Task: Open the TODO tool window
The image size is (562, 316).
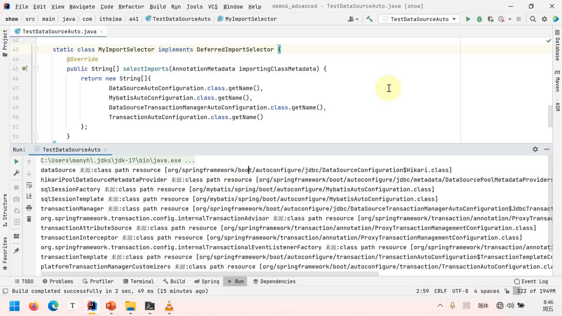Action: click(x=24, y=281)
